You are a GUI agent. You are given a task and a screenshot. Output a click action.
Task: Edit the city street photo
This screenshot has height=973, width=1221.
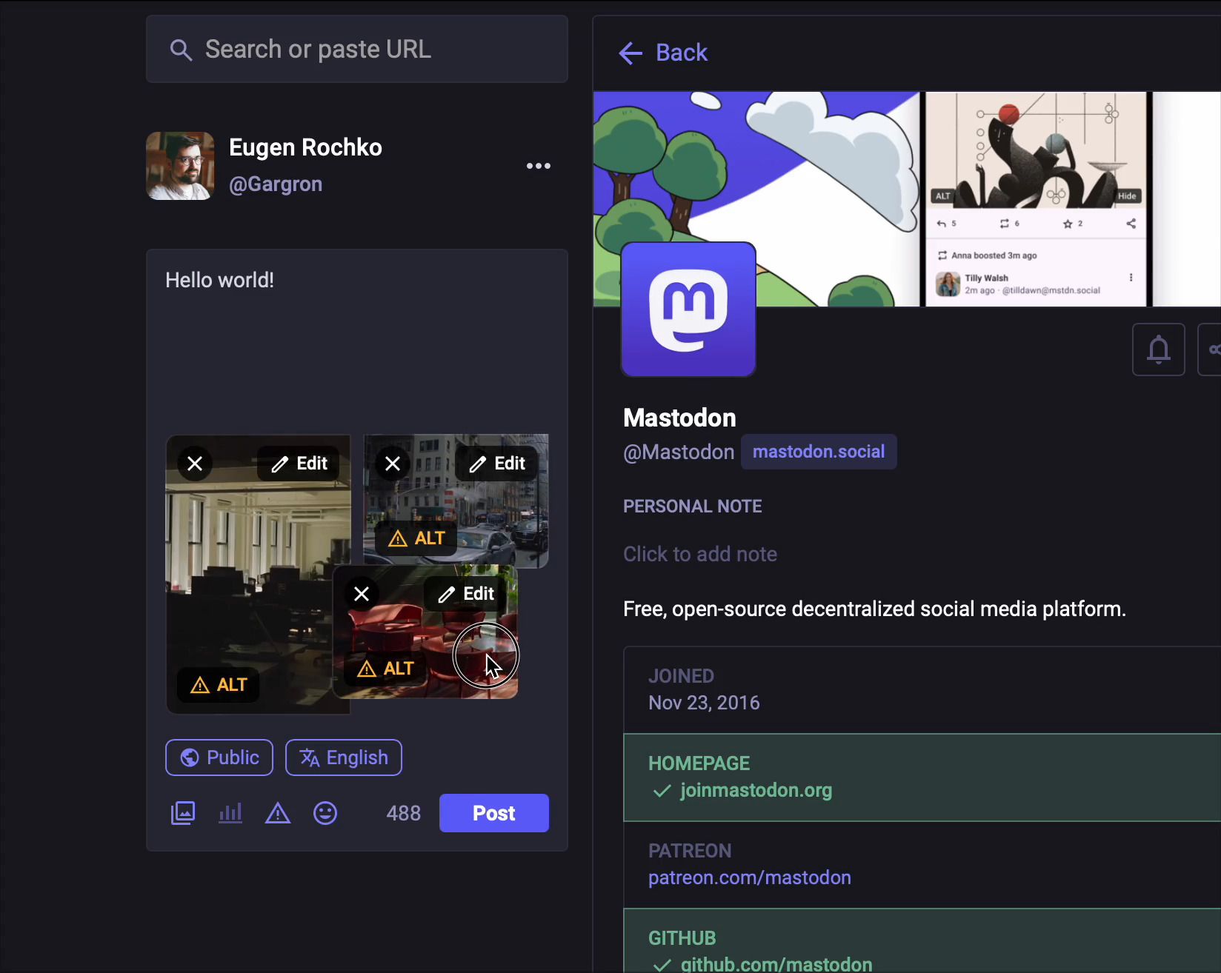pos(496,464)
